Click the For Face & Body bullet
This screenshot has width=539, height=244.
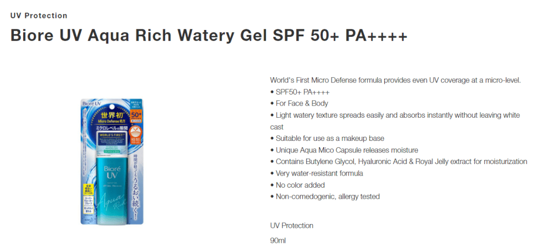coord(299,104)
